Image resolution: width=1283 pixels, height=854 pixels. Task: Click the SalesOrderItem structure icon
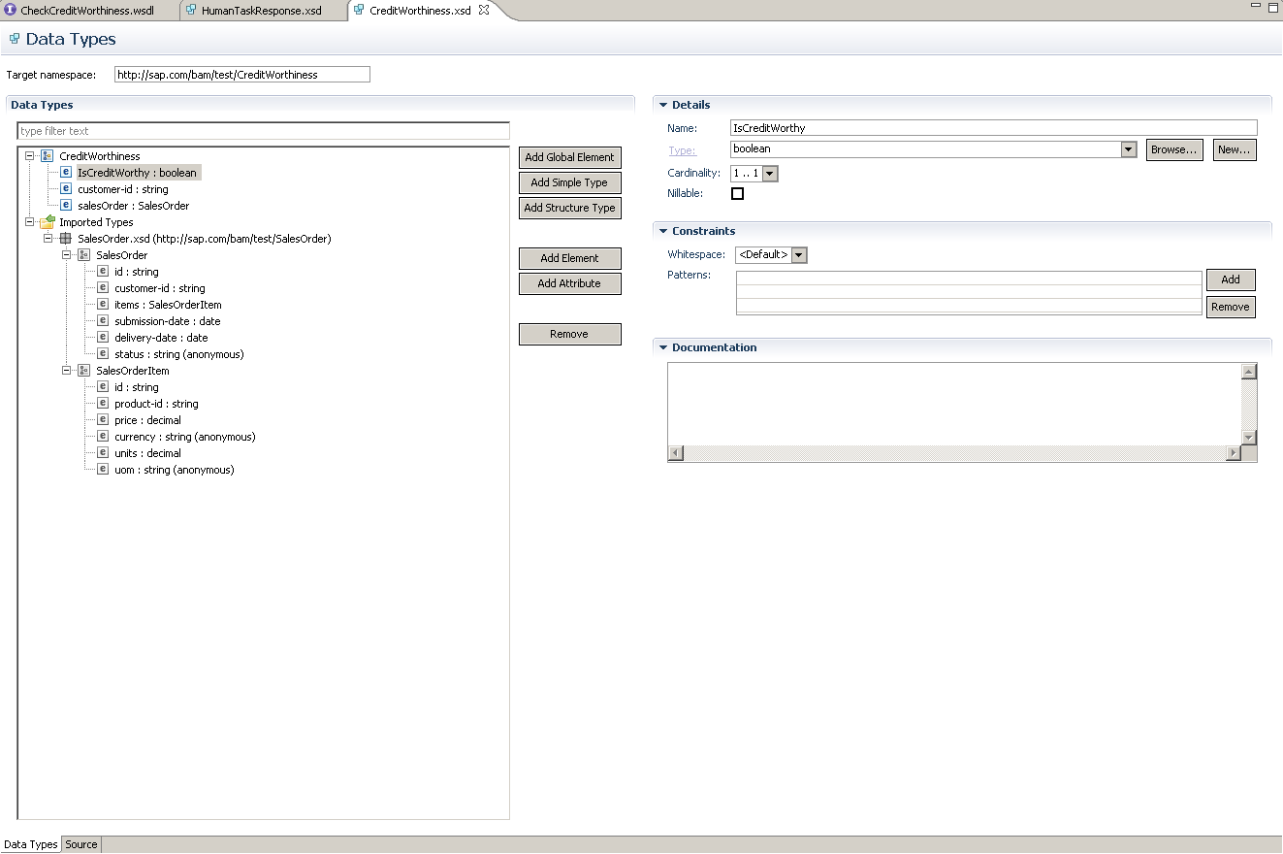click(x=84, y=371)
